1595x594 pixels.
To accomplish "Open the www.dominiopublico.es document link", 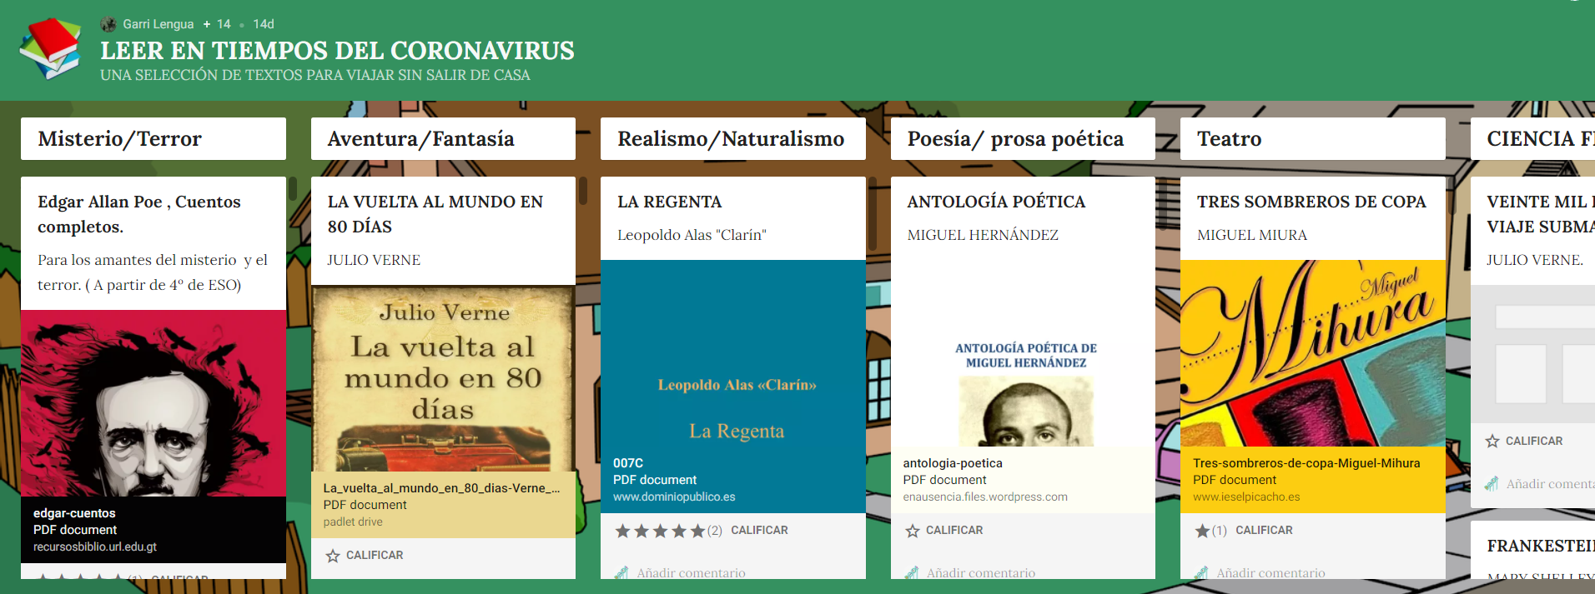I will [674, 497].
